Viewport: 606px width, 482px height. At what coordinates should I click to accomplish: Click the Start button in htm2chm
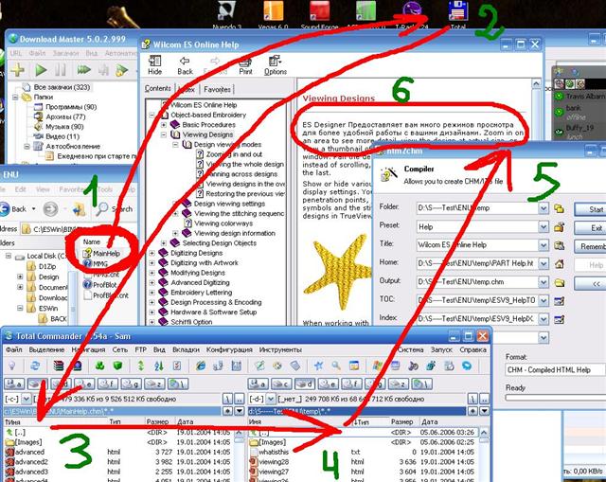point(590,209)
